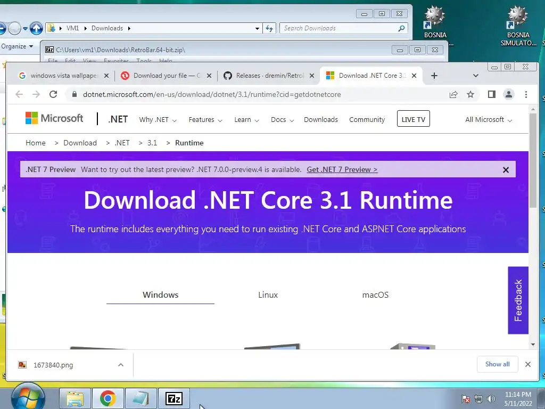Select the Linux platform tab
This screenshot has width=545, height=409.
pos(268,295)
